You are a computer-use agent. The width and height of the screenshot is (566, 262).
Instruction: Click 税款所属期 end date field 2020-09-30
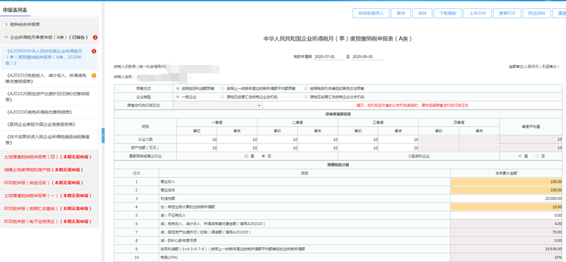click(x=367, y=57)
